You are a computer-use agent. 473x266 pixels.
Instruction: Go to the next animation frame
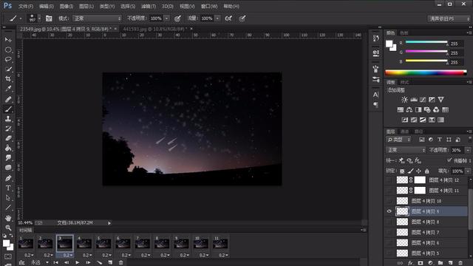tap(88, 263)
